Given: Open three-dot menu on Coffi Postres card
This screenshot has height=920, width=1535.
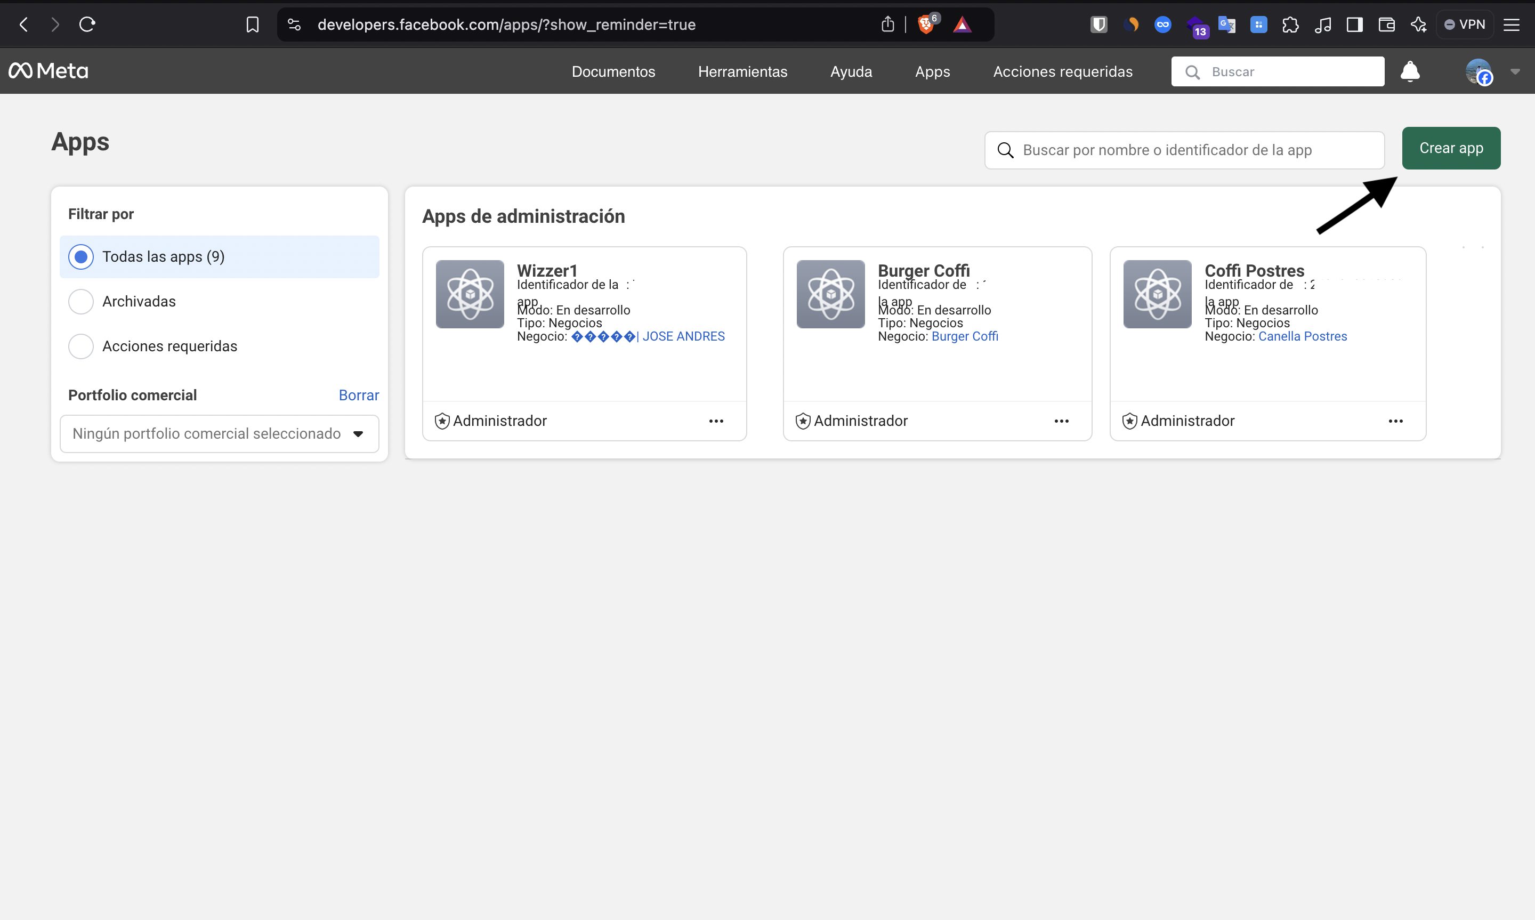Looking at the screenshot, I should coord(1395,421).
